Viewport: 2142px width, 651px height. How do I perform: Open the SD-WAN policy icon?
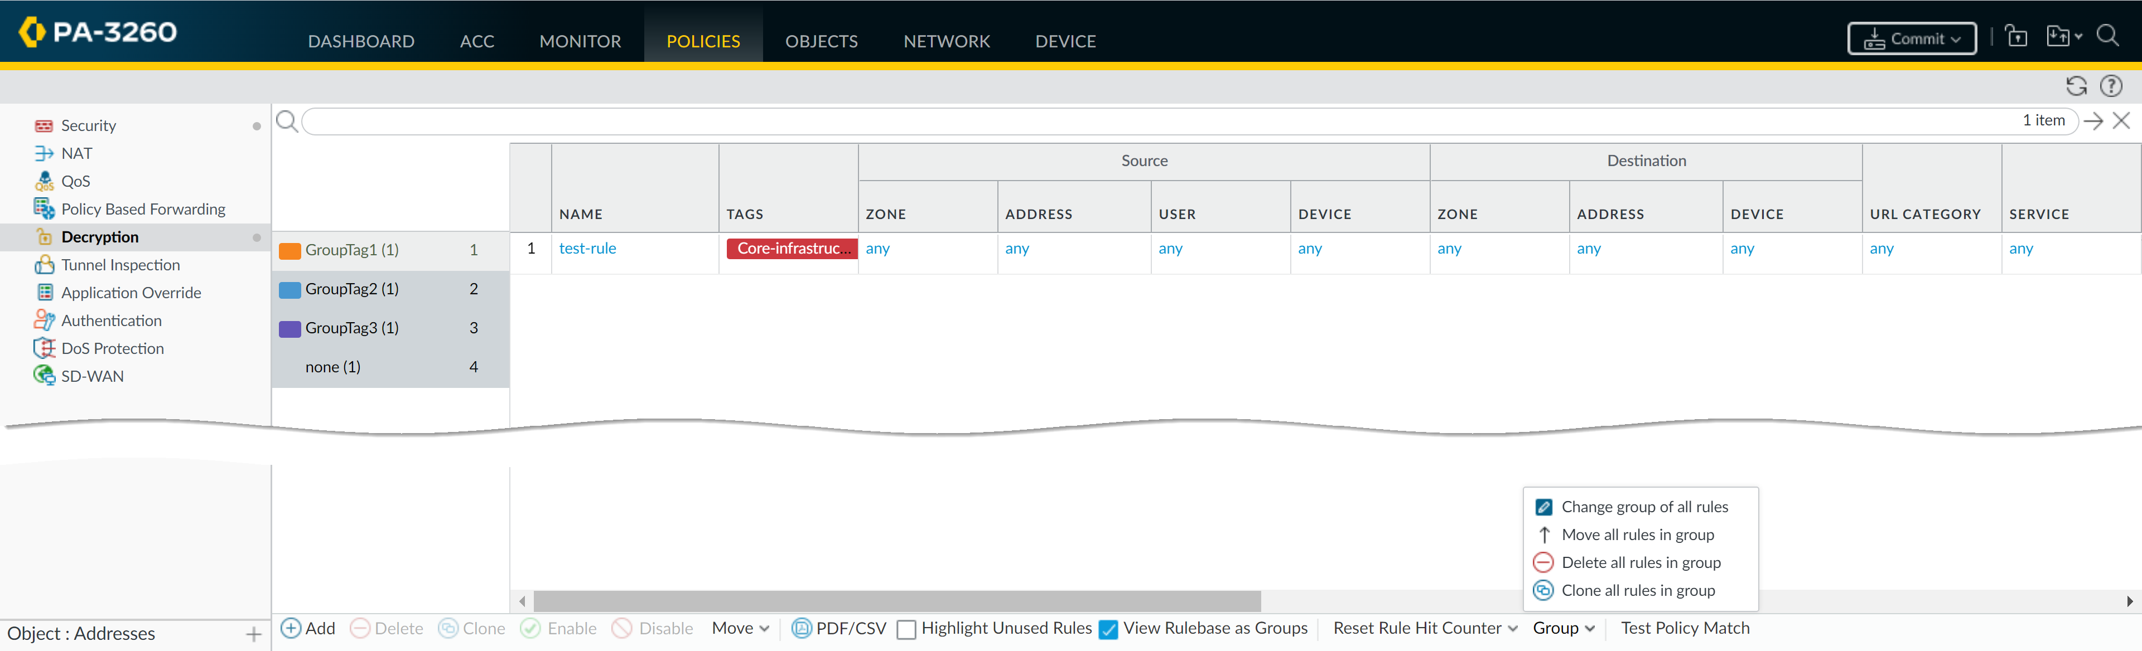44,375
